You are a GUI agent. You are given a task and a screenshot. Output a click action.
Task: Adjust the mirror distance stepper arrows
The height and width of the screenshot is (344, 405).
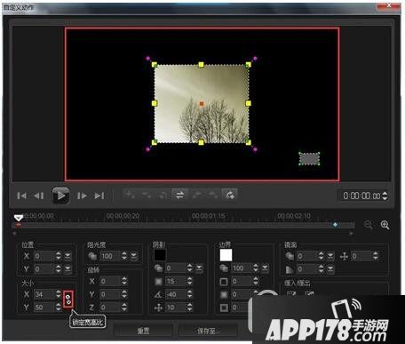coord(376,256)
